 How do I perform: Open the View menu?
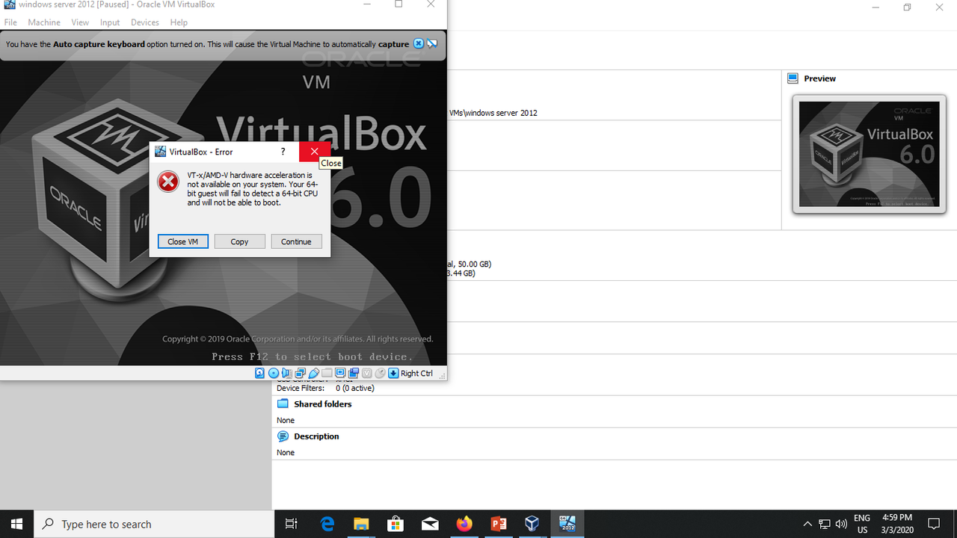[x=80, y=22]
